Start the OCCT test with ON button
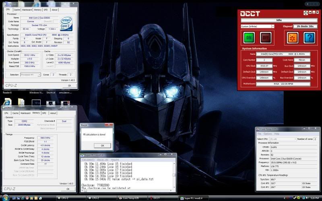 pos(249,38)
